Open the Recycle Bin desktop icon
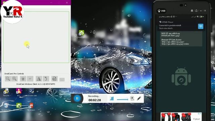Screen dimensions: 215x121 [6, 107]
